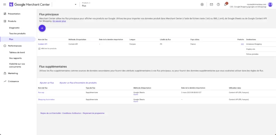Select the Flux sidebar item
The width and height of the screenshot is (276, 135).
(x=18, y=39)
